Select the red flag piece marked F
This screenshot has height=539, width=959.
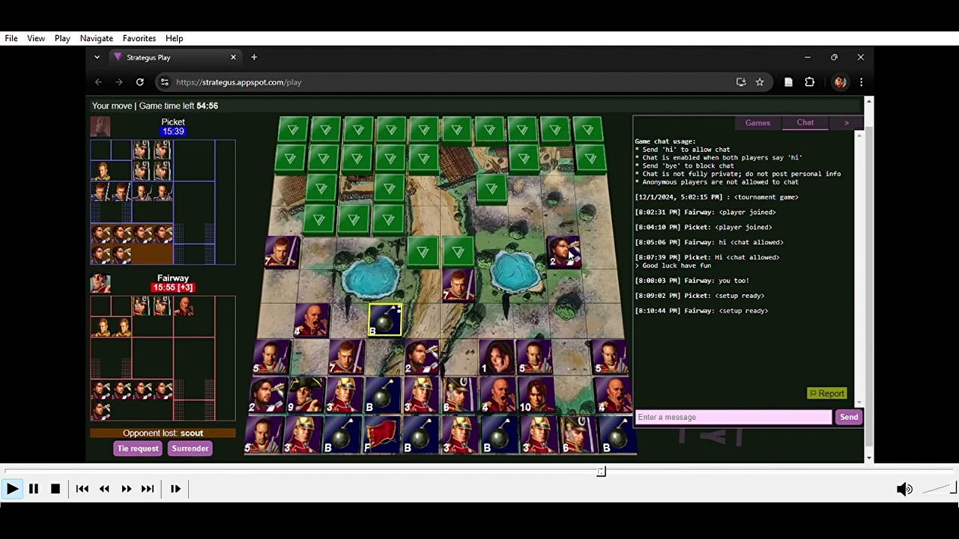pyautogui.click(x=381, y=435)
